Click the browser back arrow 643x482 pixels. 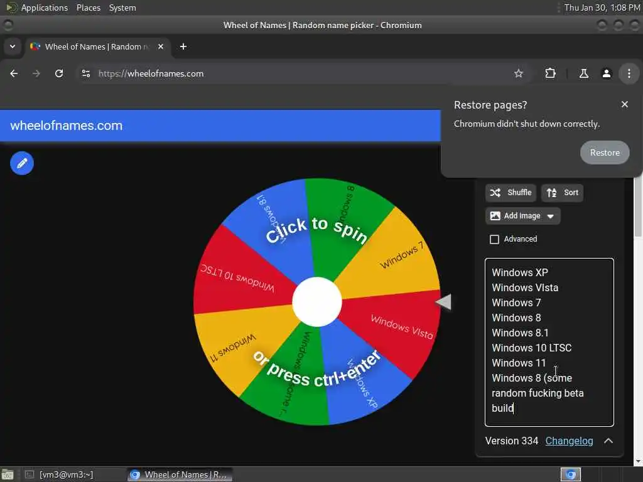14,74
